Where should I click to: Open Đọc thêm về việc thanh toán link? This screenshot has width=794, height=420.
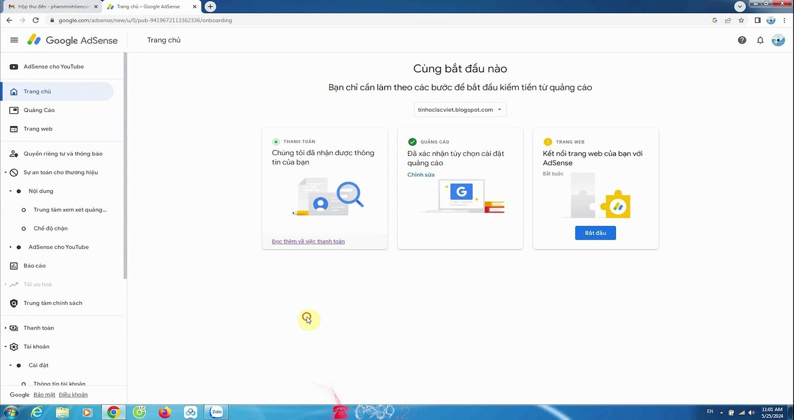pos(308,242)
